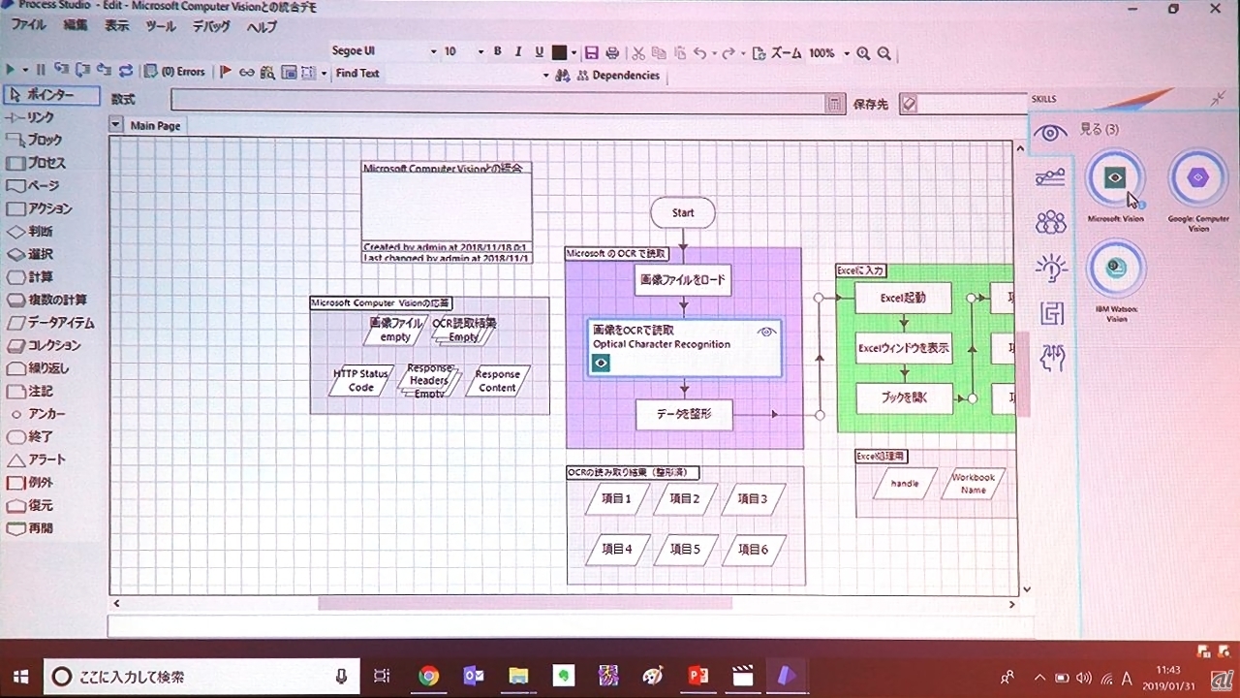
Task: Pause the process execution
Action: pos(40,70)
